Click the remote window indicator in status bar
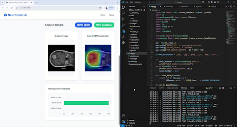The width and height of the screenshot is (237, 127). click(122, 126)
